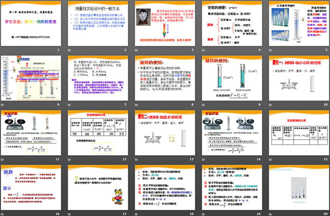Select slide 8 量筒的使用 text thumbnail
Viewport: 330px width, 216px height.
pos(165,78)
